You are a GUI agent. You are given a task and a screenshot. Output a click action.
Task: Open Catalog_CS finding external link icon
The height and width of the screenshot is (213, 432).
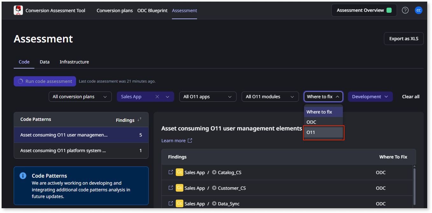171,172
